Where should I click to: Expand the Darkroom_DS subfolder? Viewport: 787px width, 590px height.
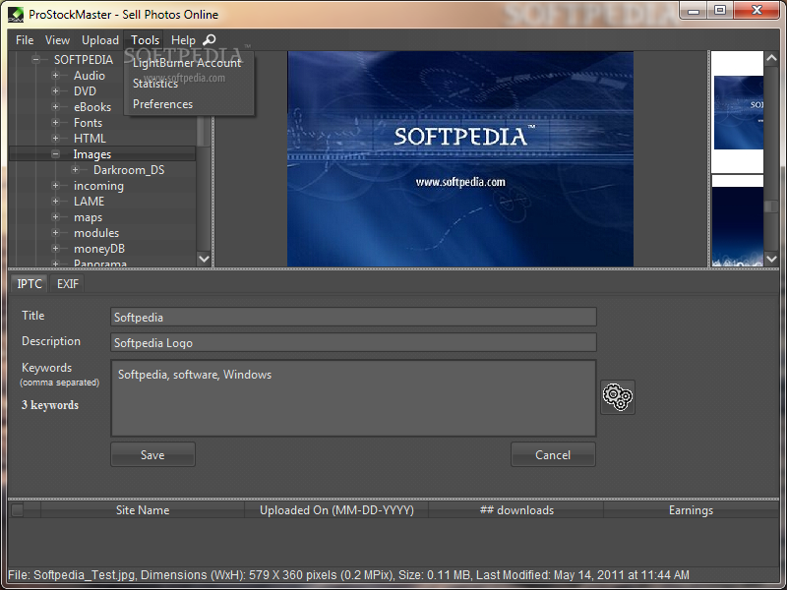coord(76,169)
